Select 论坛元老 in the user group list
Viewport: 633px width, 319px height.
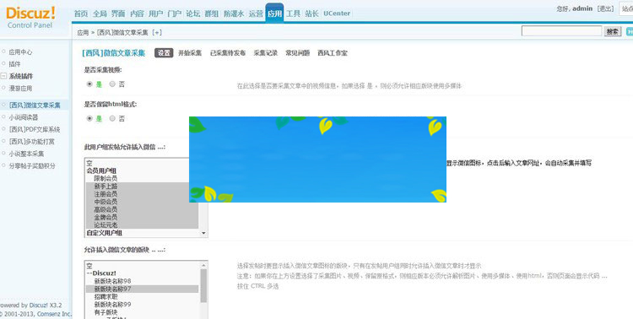tap(105, 225)
